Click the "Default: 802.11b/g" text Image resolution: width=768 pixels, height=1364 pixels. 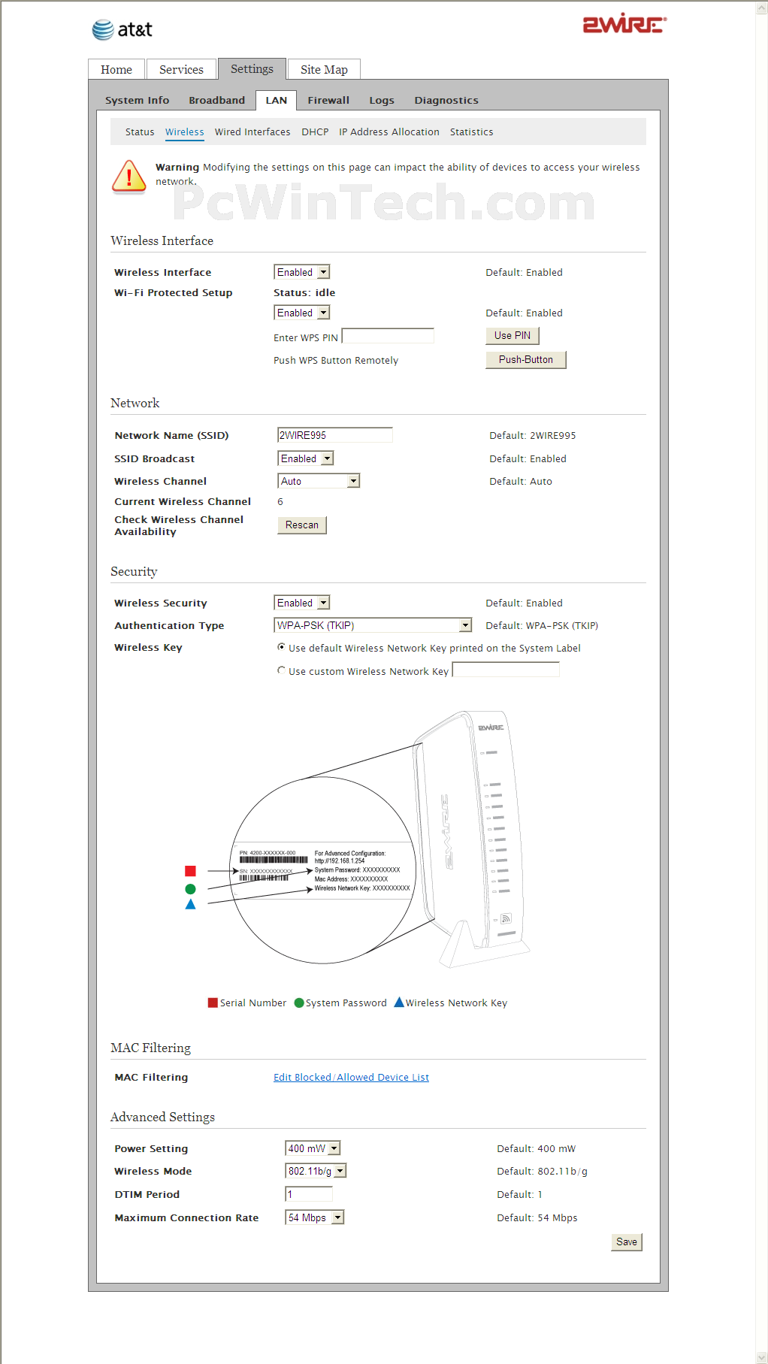click(x=542, y=1171)
